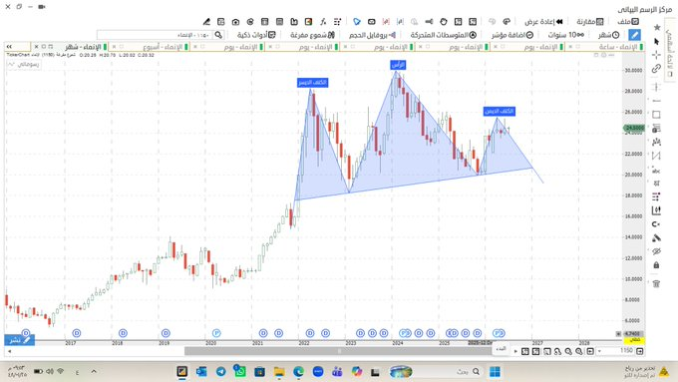Click بروفايل الحجم volume profile button

click(372, 35)
